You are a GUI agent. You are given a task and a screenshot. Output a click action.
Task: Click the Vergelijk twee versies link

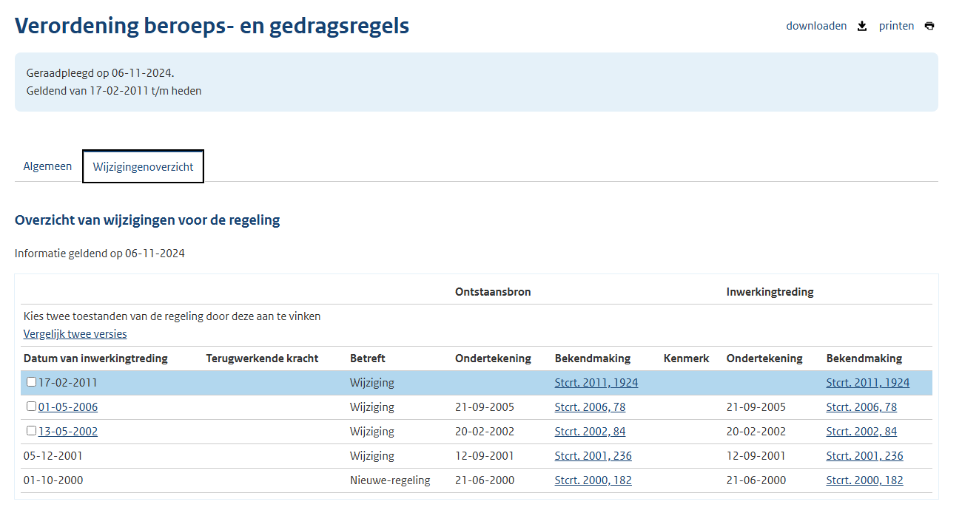tap(75, 334)
